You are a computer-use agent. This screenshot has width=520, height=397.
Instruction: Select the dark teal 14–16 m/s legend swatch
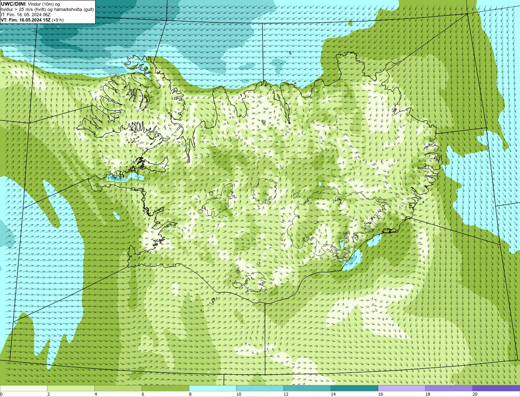coord(355,388)
